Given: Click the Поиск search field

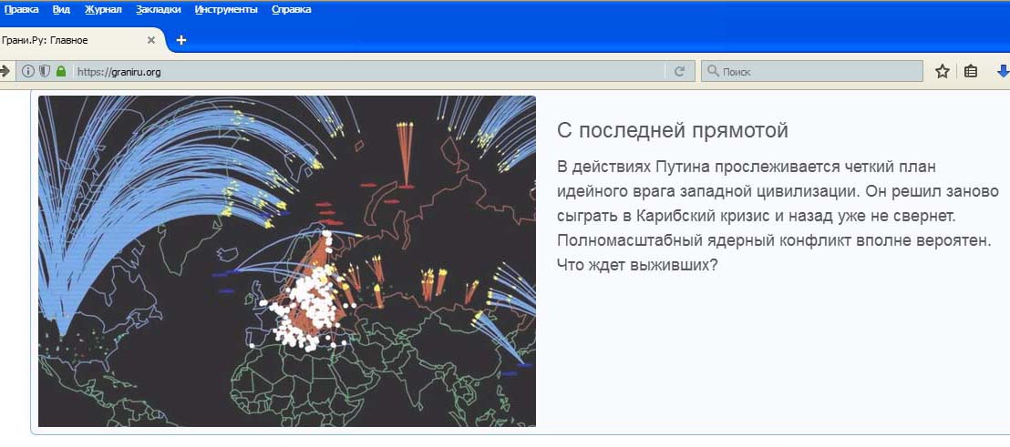Looking at the screenshot, I should point(811,72).
